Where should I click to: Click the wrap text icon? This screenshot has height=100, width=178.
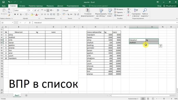click(x=58, y=10)
